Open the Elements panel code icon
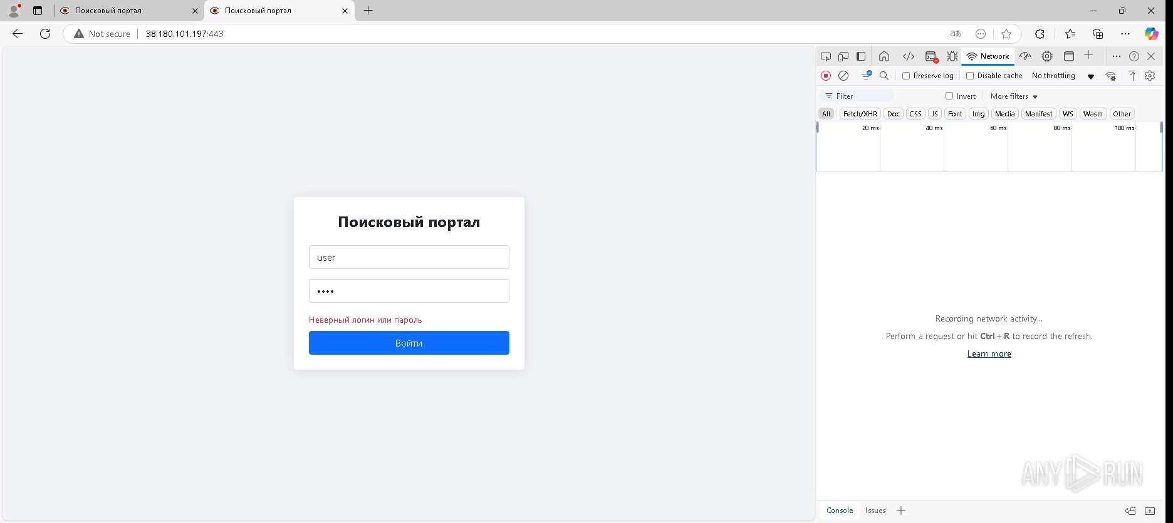This screenshot has height=523, width=1173. click(x=908, y=56)
